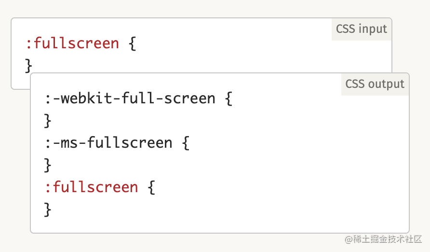The height and width of the screenshot is (252, 430).
Task: Click the CSS input label
Action: pos(362,29)
